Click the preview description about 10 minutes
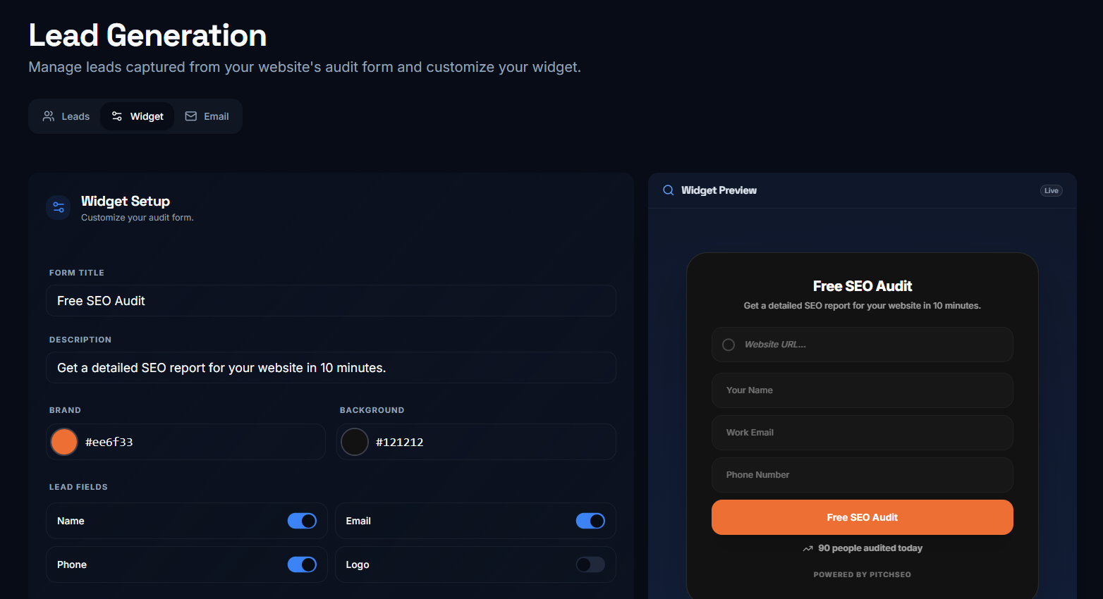The image size is (1103, 599). (x=862, y=306)
